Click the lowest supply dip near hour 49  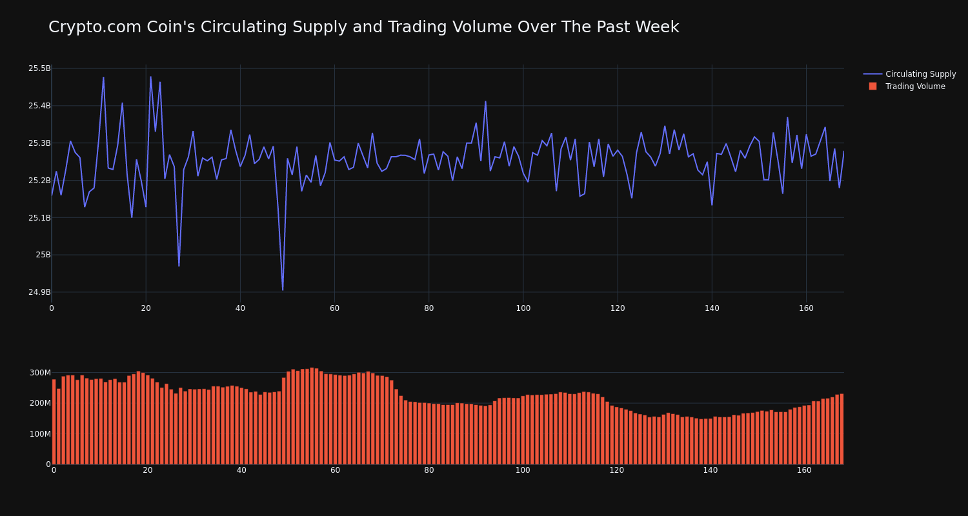[283, 290]
